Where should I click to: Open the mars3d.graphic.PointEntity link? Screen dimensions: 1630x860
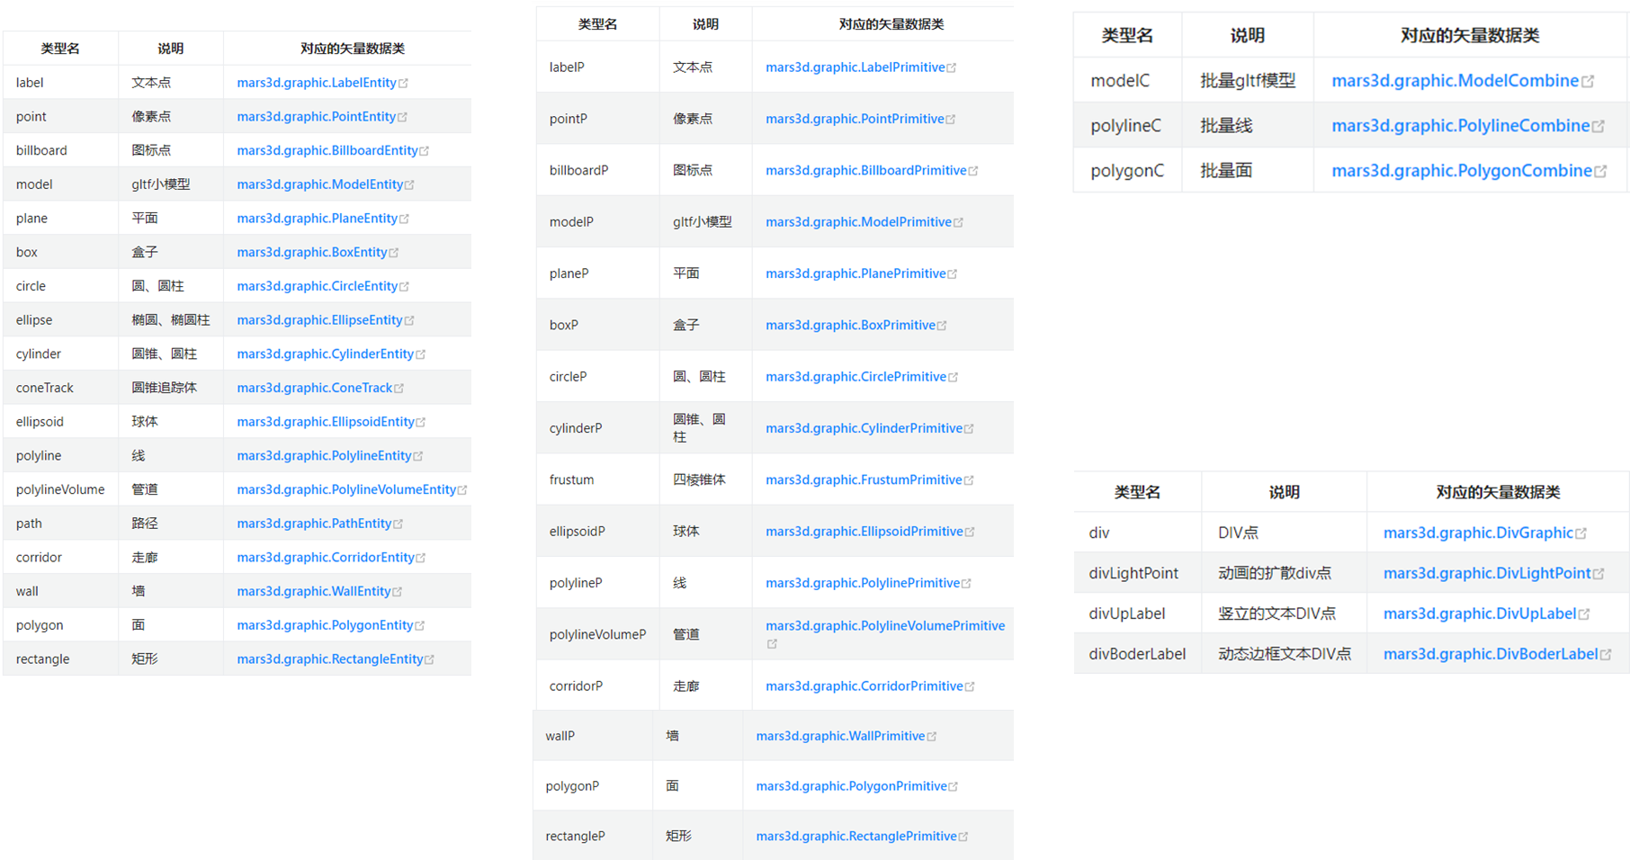316,117
